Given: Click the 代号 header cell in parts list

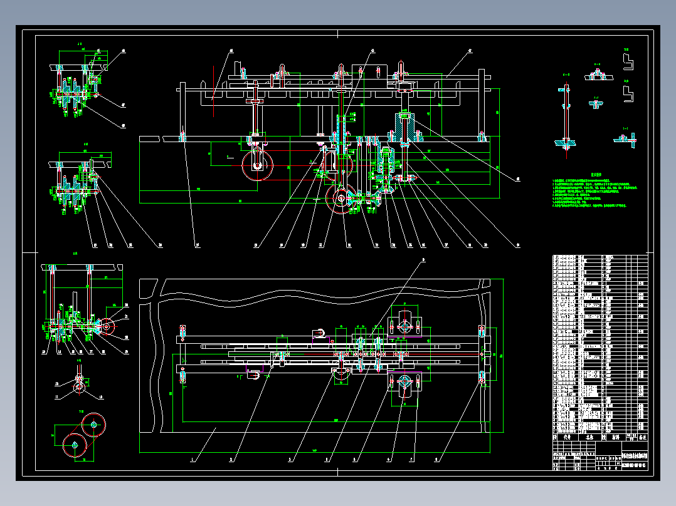Looking at the screenshot, I should click(568, 436).
